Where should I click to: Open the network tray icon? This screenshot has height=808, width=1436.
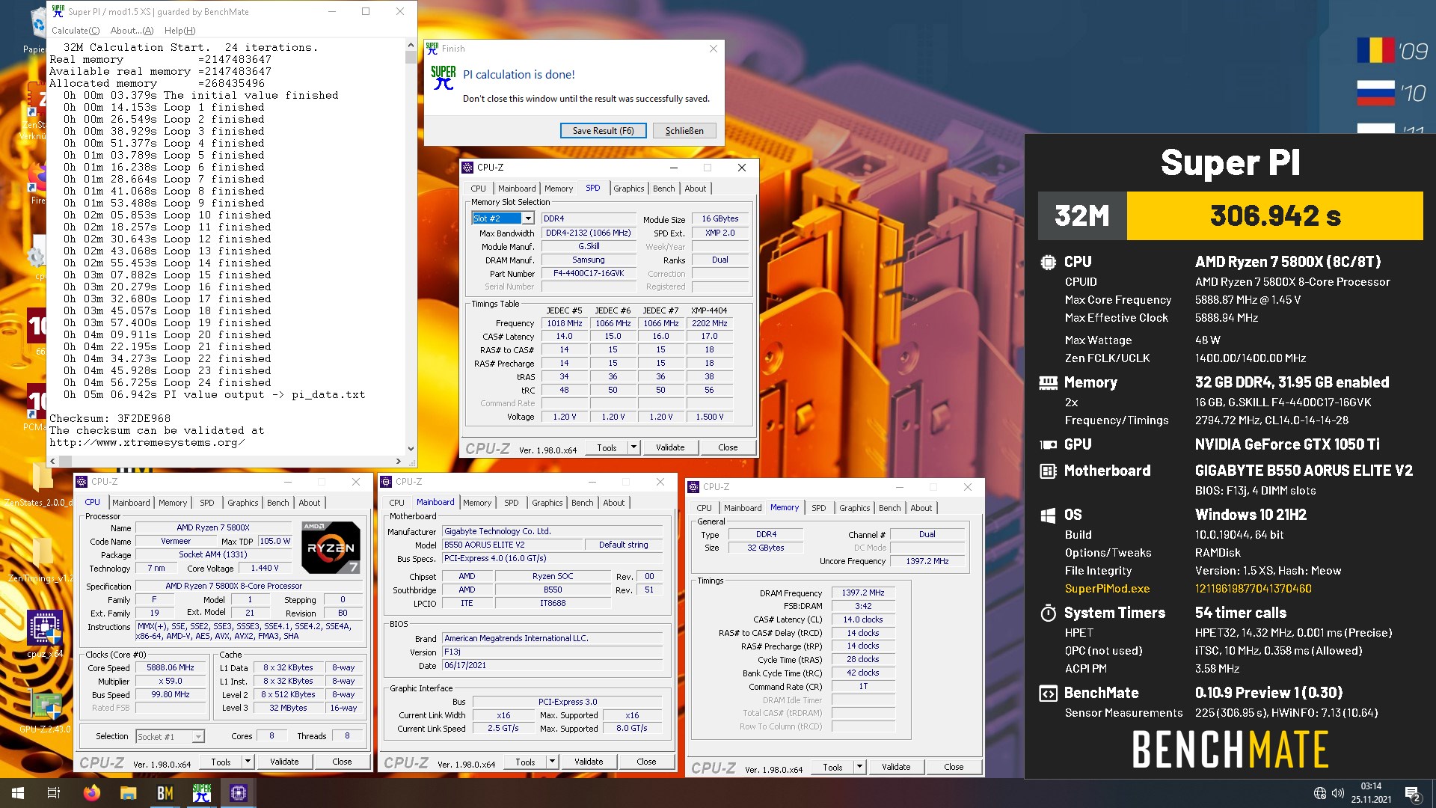click(x=1320, y=793)
